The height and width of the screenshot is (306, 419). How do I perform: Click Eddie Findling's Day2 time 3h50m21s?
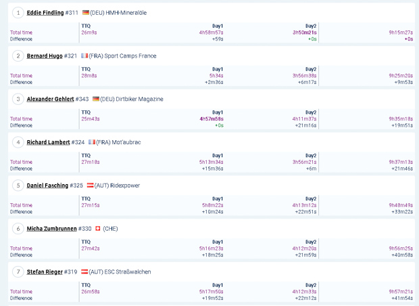click(304, 32)
